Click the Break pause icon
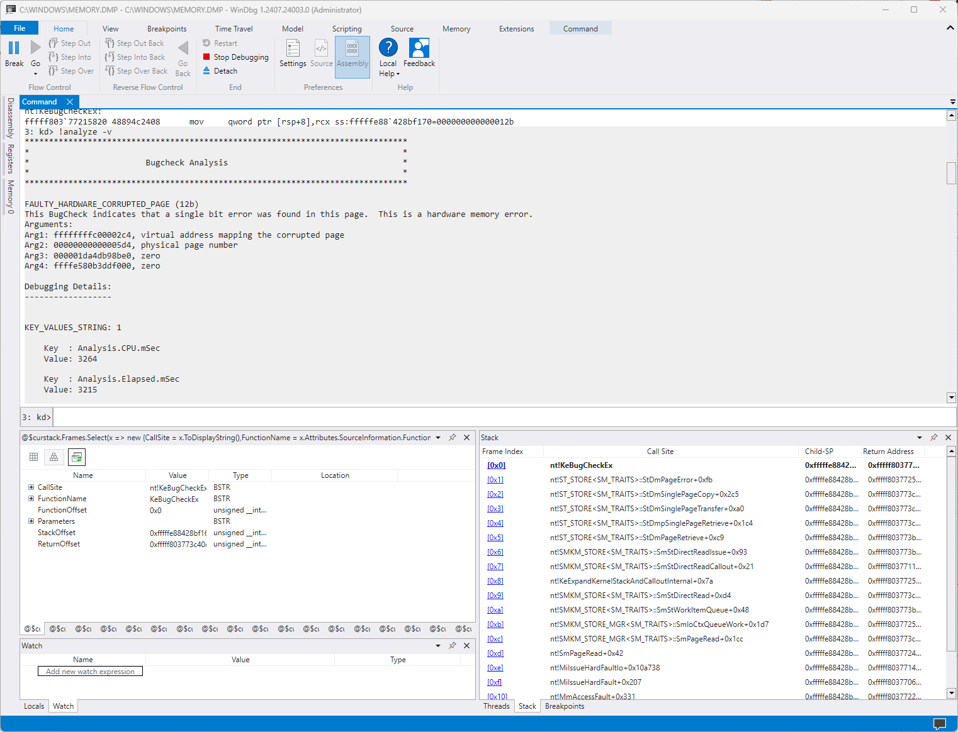 click(14, 48)
